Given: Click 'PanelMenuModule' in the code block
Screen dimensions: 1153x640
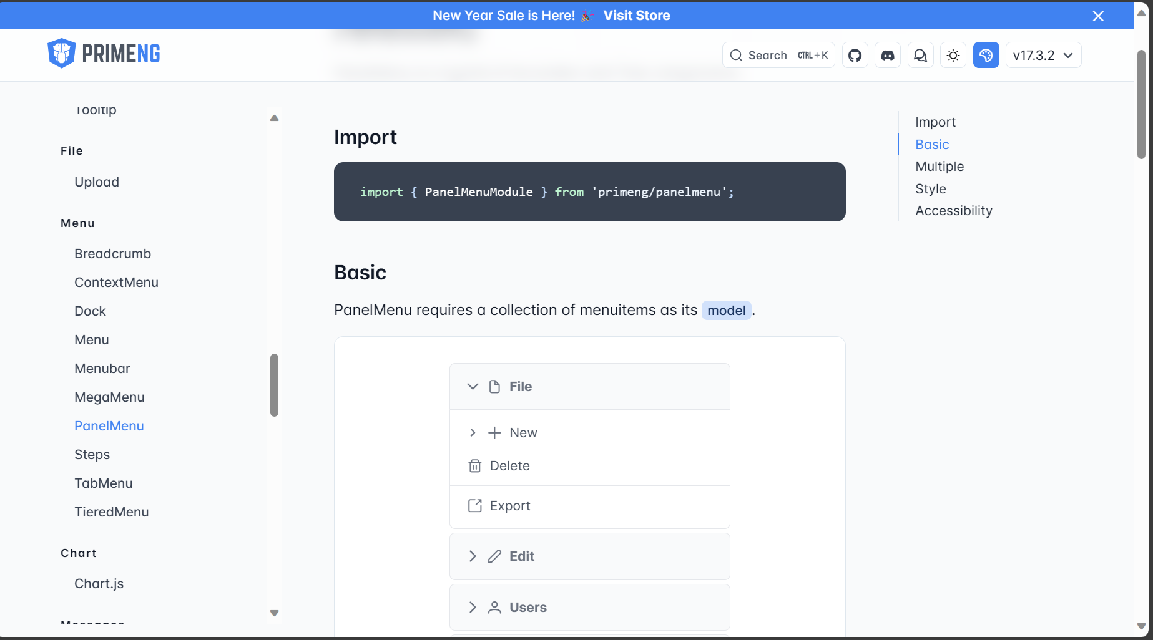Looking at the screenshot, I should (479, 192).
